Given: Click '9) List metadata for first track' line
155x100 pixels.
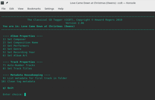Looking at the screenshot, I should (35, 78).
